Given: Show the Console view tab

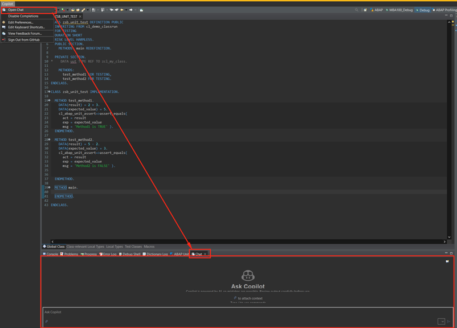Looking at the screenshot, I should (50, 254).
